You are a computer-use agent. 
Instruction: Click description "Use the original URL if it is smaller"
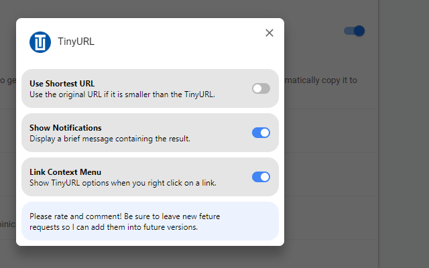[122, 94]
